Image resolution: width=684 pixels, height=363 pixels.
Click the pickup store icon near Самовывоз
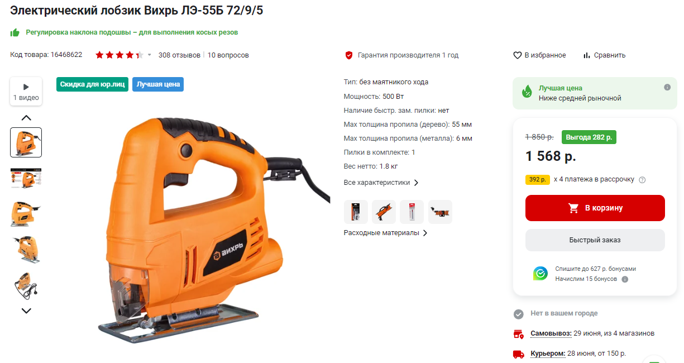click(519, 334)
